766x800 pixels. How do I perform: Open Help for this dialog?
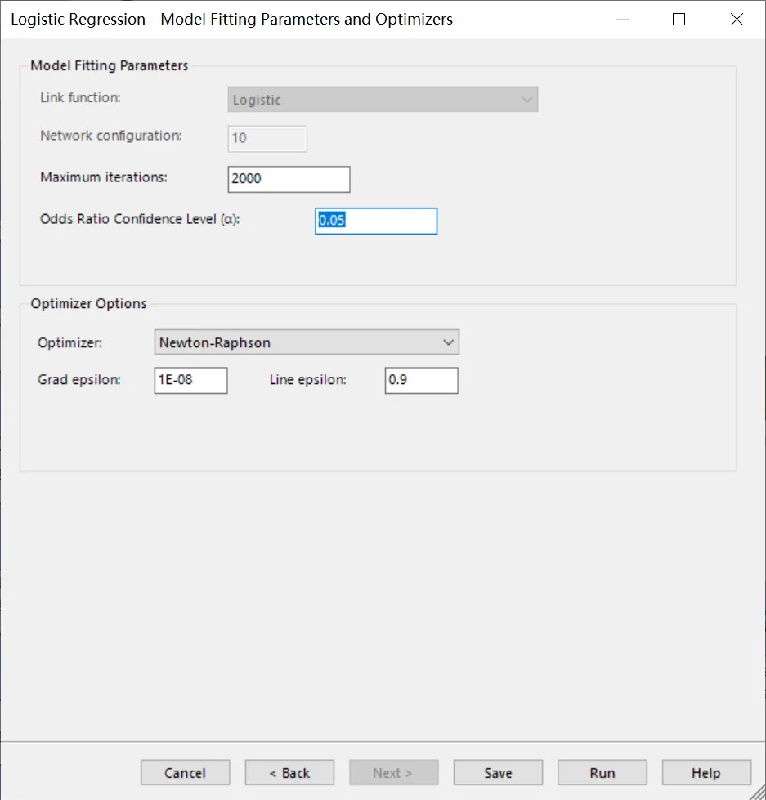706,772
